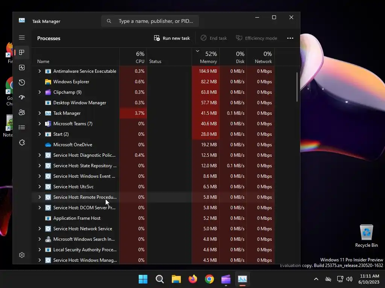This screenshot has width=385, height=288.
Task: Select Service Host: Windows Management row
Action: pyautogui.click(x=153, y=260)
